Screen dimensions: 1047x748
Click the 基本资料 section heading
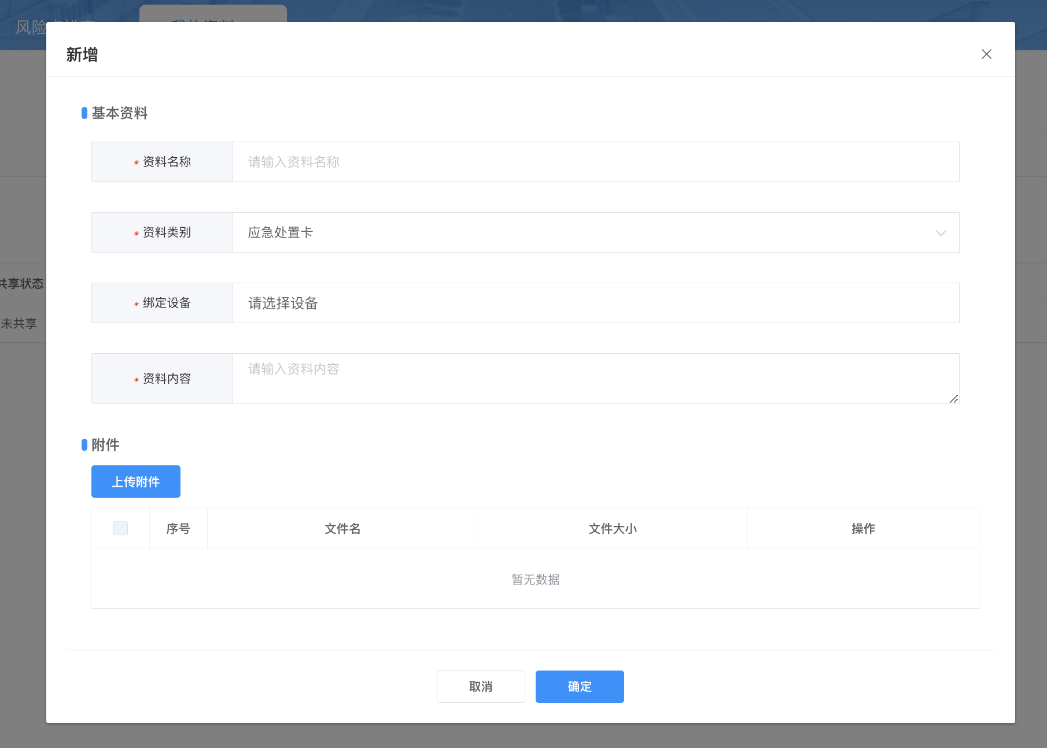pyautogui.click(x=119, y=113)
